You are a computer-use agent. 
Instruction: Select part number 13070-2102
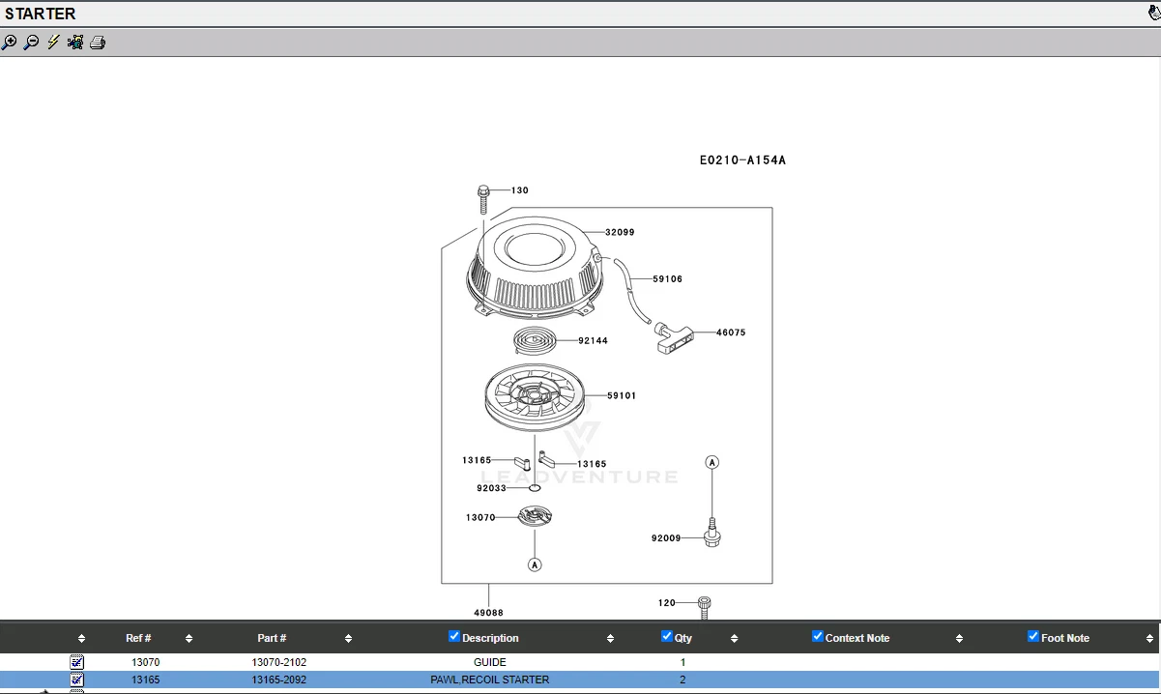coord(278,662)
